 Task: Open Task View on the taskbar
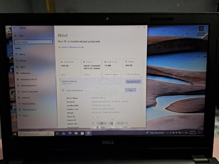coord(57,134)
